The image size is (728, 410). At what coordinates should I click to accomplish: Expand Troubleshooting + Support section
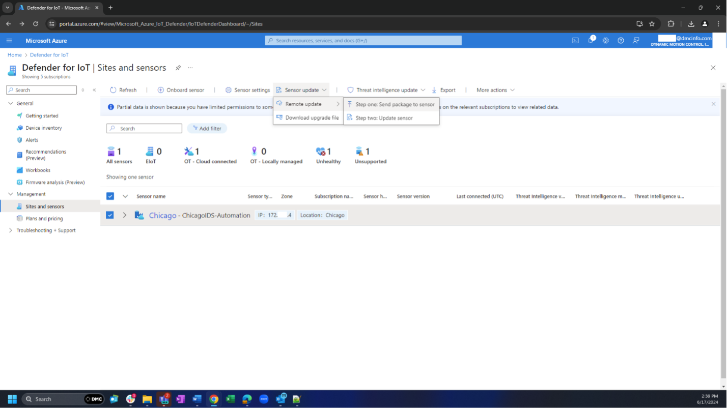(11, 230)
